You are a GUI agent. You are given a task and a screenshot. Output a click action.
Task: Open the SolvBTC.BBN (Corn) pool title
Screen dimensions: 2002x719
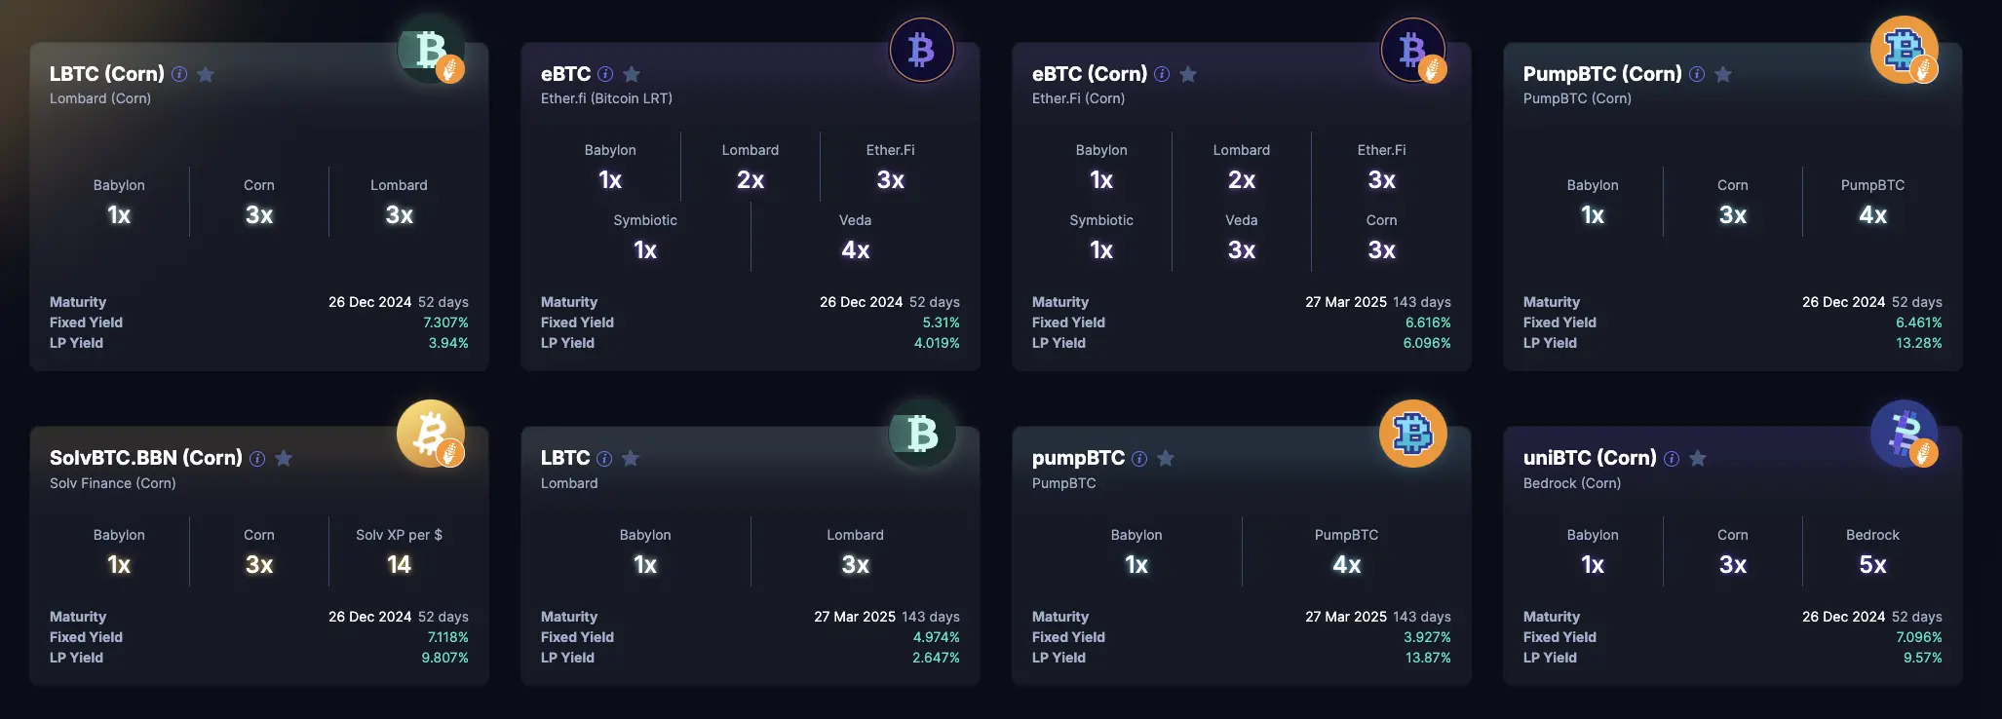click(x=146, y=458)
